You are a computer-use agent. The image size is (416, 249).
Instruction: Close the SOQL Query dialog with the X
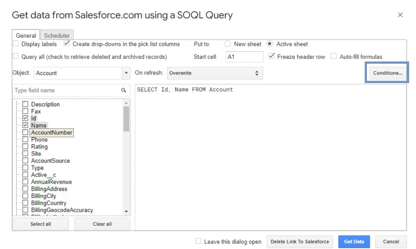tap(400, 15)
